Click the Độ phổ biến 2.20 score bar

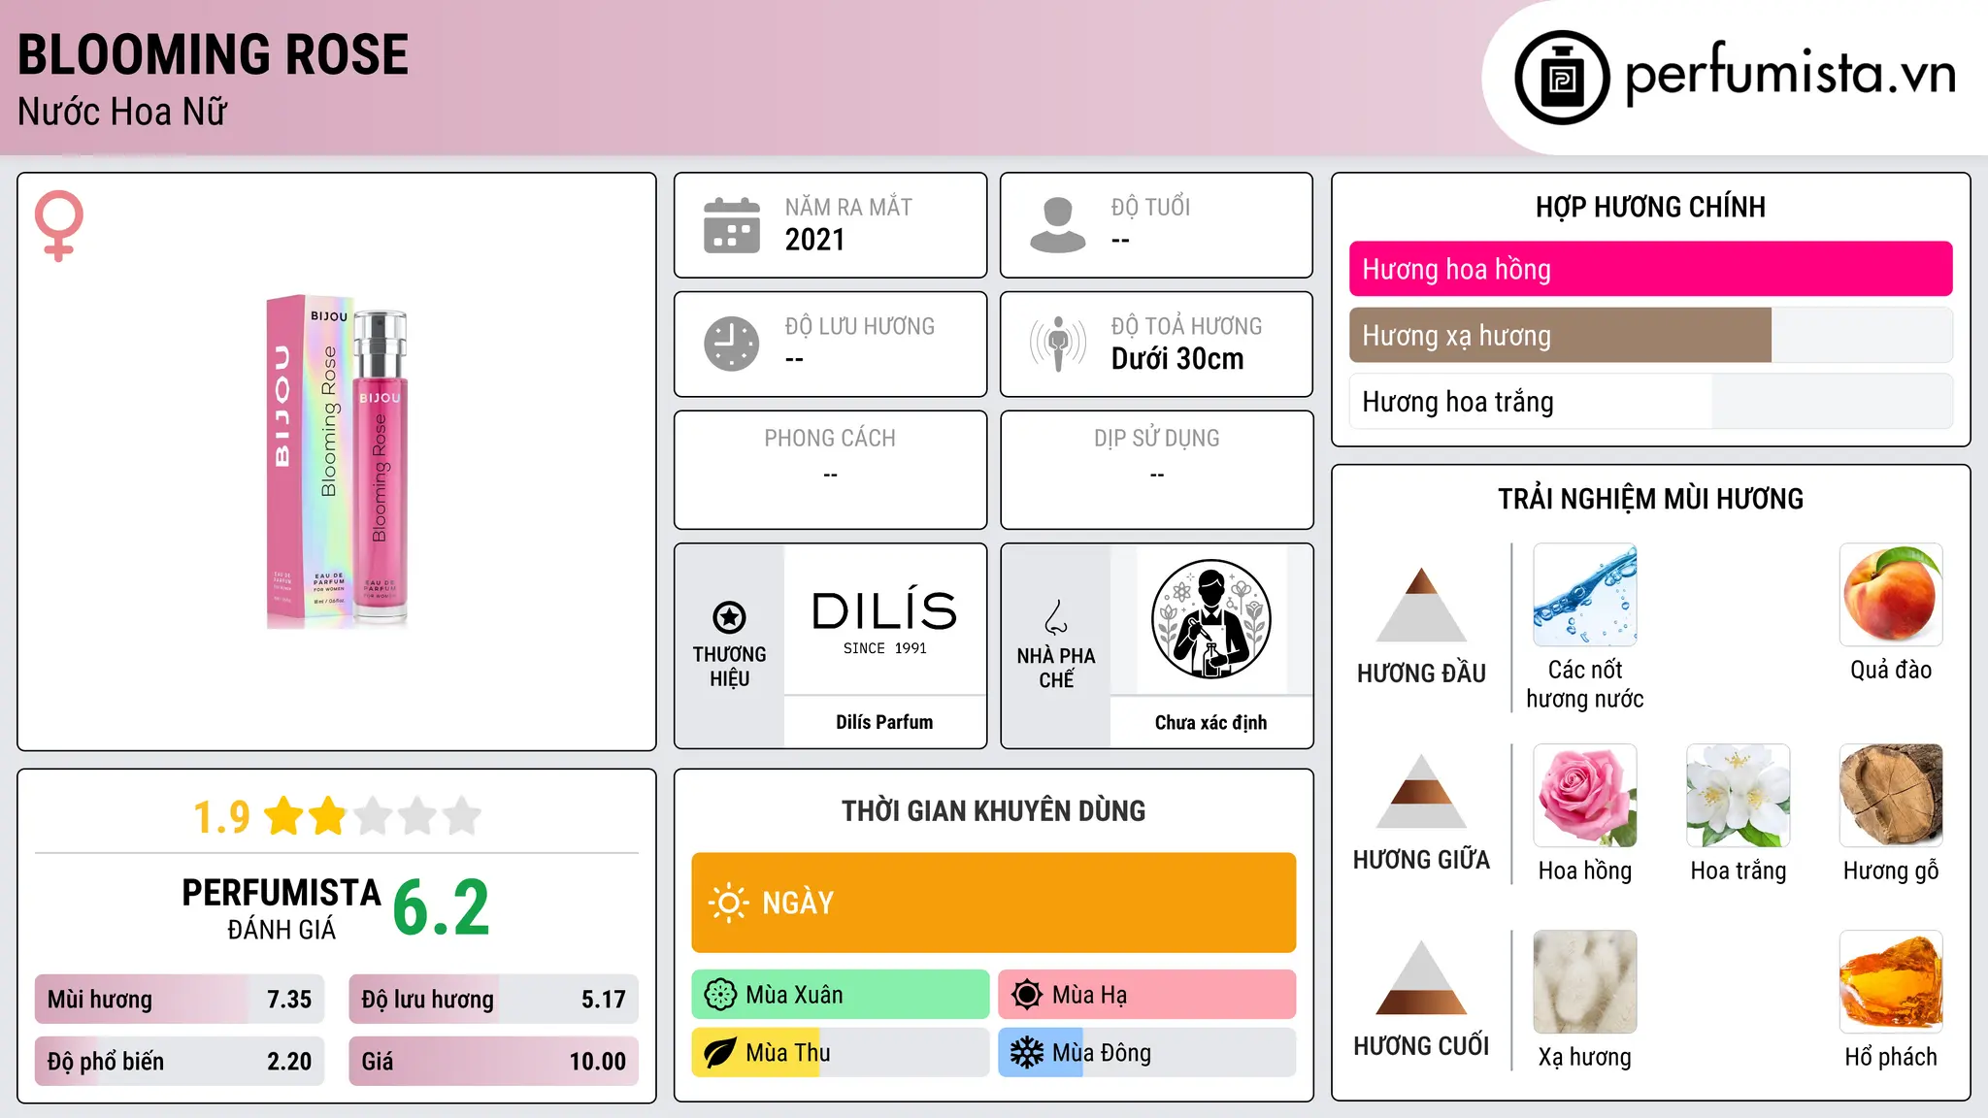pyautogui.click(x=180, y=1061)
